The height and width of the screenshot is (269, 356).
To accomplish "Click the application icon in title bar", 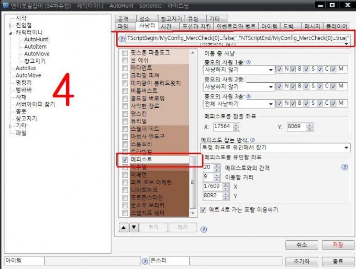I will pyautogui.click(x=5, y=5).
